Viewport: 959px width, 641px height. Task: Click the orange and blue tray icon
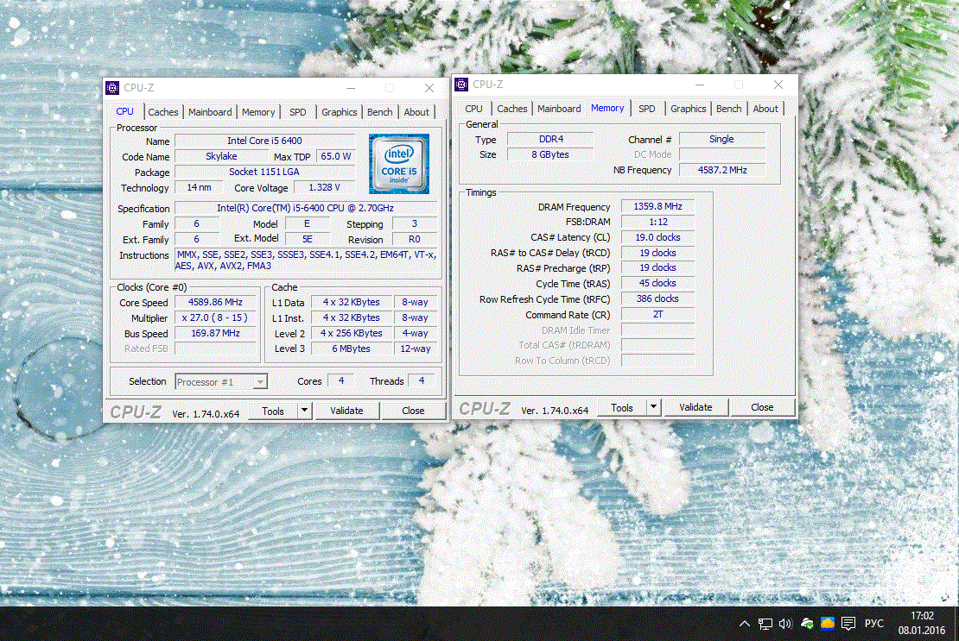click(828, 623)
